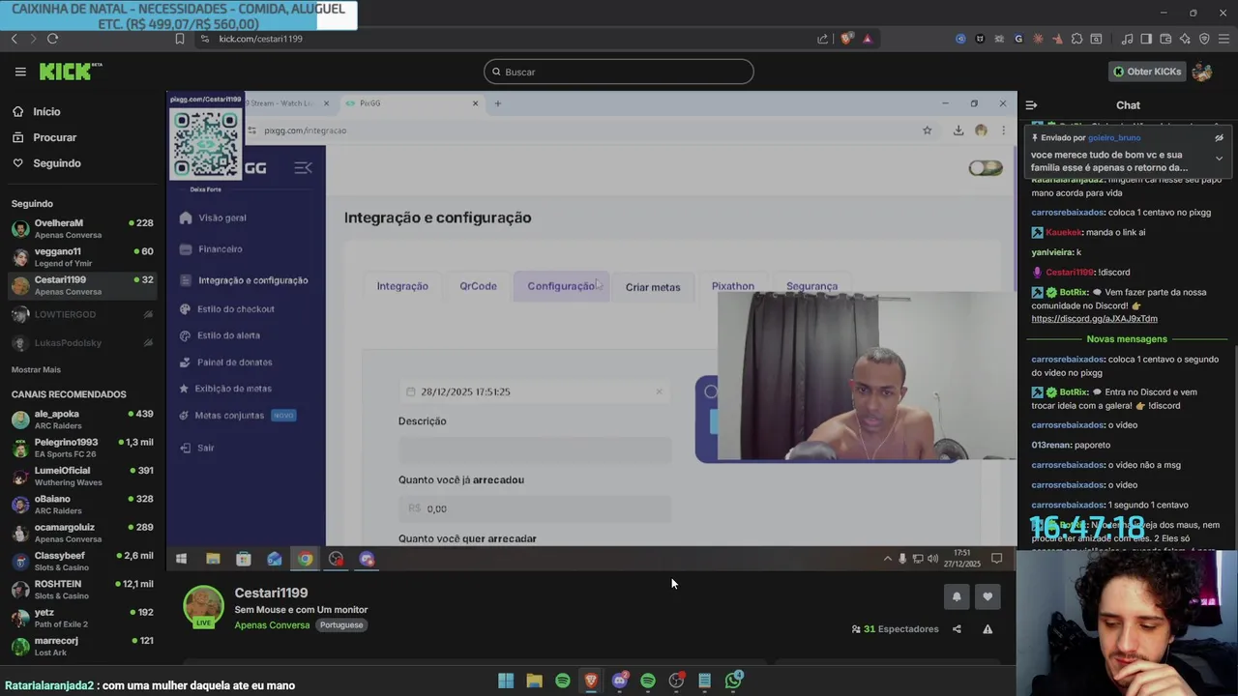The width and height of the screenshot is (1238, 696).
Task: Open ROSHTEIN recommended channel
Action: pyautogui.click(x=82, y=590)
